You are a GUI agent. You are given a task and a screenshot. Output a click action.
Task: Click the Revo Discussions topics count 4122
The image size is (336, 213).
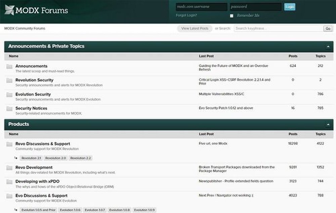coord(320,143)
